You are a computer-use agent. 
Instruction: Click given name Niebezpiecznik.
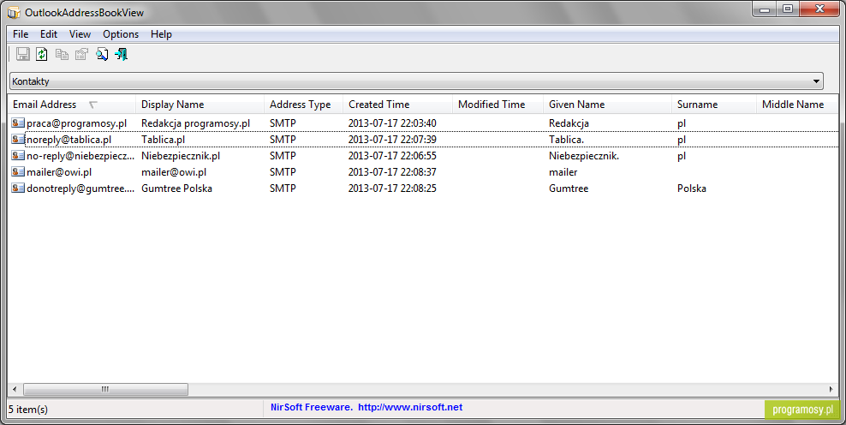tap(584, 156)
